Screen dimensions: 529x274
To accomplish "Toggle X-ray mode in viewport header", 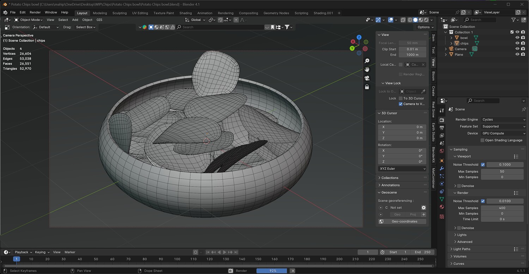I will click(x=403, y=20).
